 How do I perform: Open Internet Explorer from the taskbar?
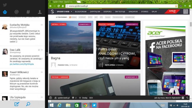click(x=59, y=105)
